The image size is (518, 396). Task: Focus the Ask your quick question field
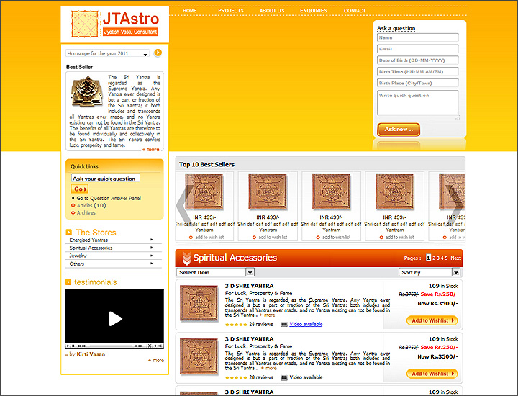[x=105, y=179]
